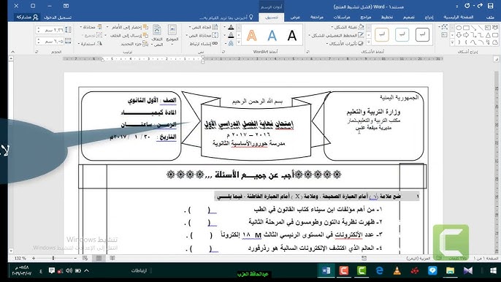Click the Draw Text Box icon

point(444,35)
